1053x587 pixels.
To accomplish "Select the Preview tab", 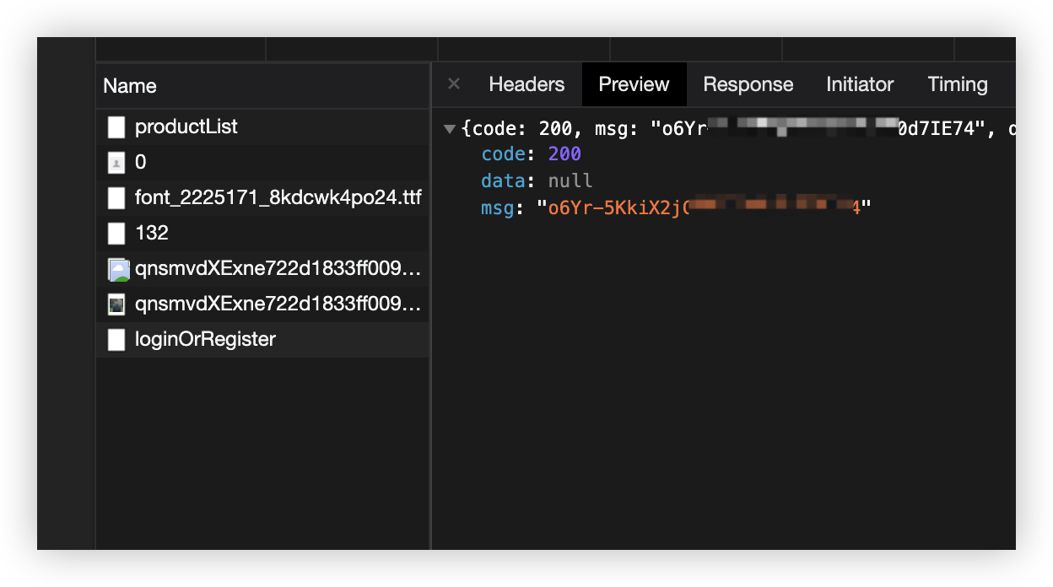I will coord(634,84).
